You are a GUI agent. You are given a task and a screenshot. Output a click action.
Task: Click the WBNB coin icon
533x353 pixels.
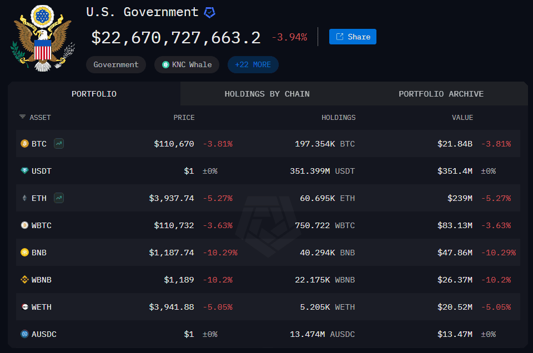pyautogui.click(x=24, y=280)
